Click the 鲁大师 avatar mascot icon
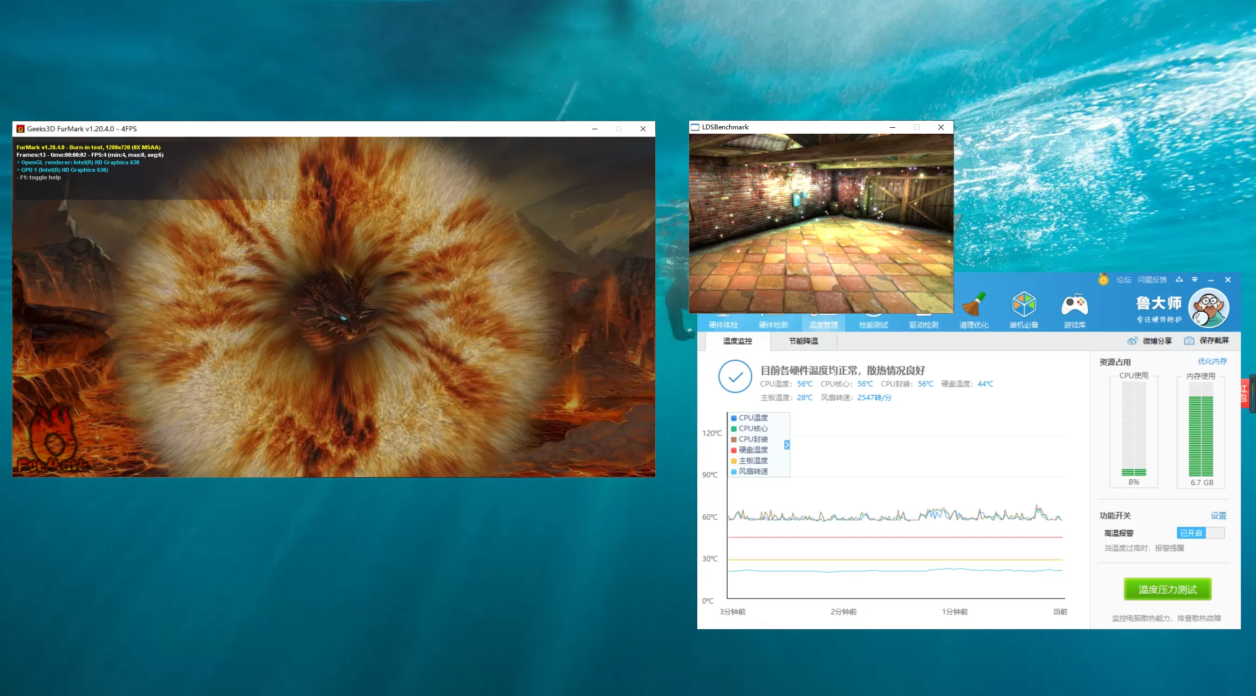1256x696 pixels. (x=1209, y=308)
